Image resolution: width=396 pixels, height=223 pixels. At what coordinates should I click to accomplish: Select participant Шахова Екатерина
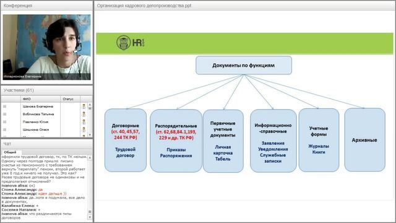[38, 107]
